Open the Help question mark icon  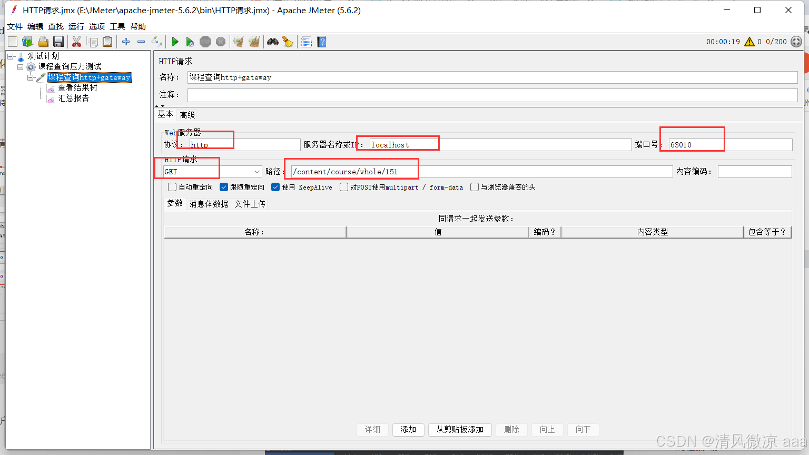tap(322, 42)
